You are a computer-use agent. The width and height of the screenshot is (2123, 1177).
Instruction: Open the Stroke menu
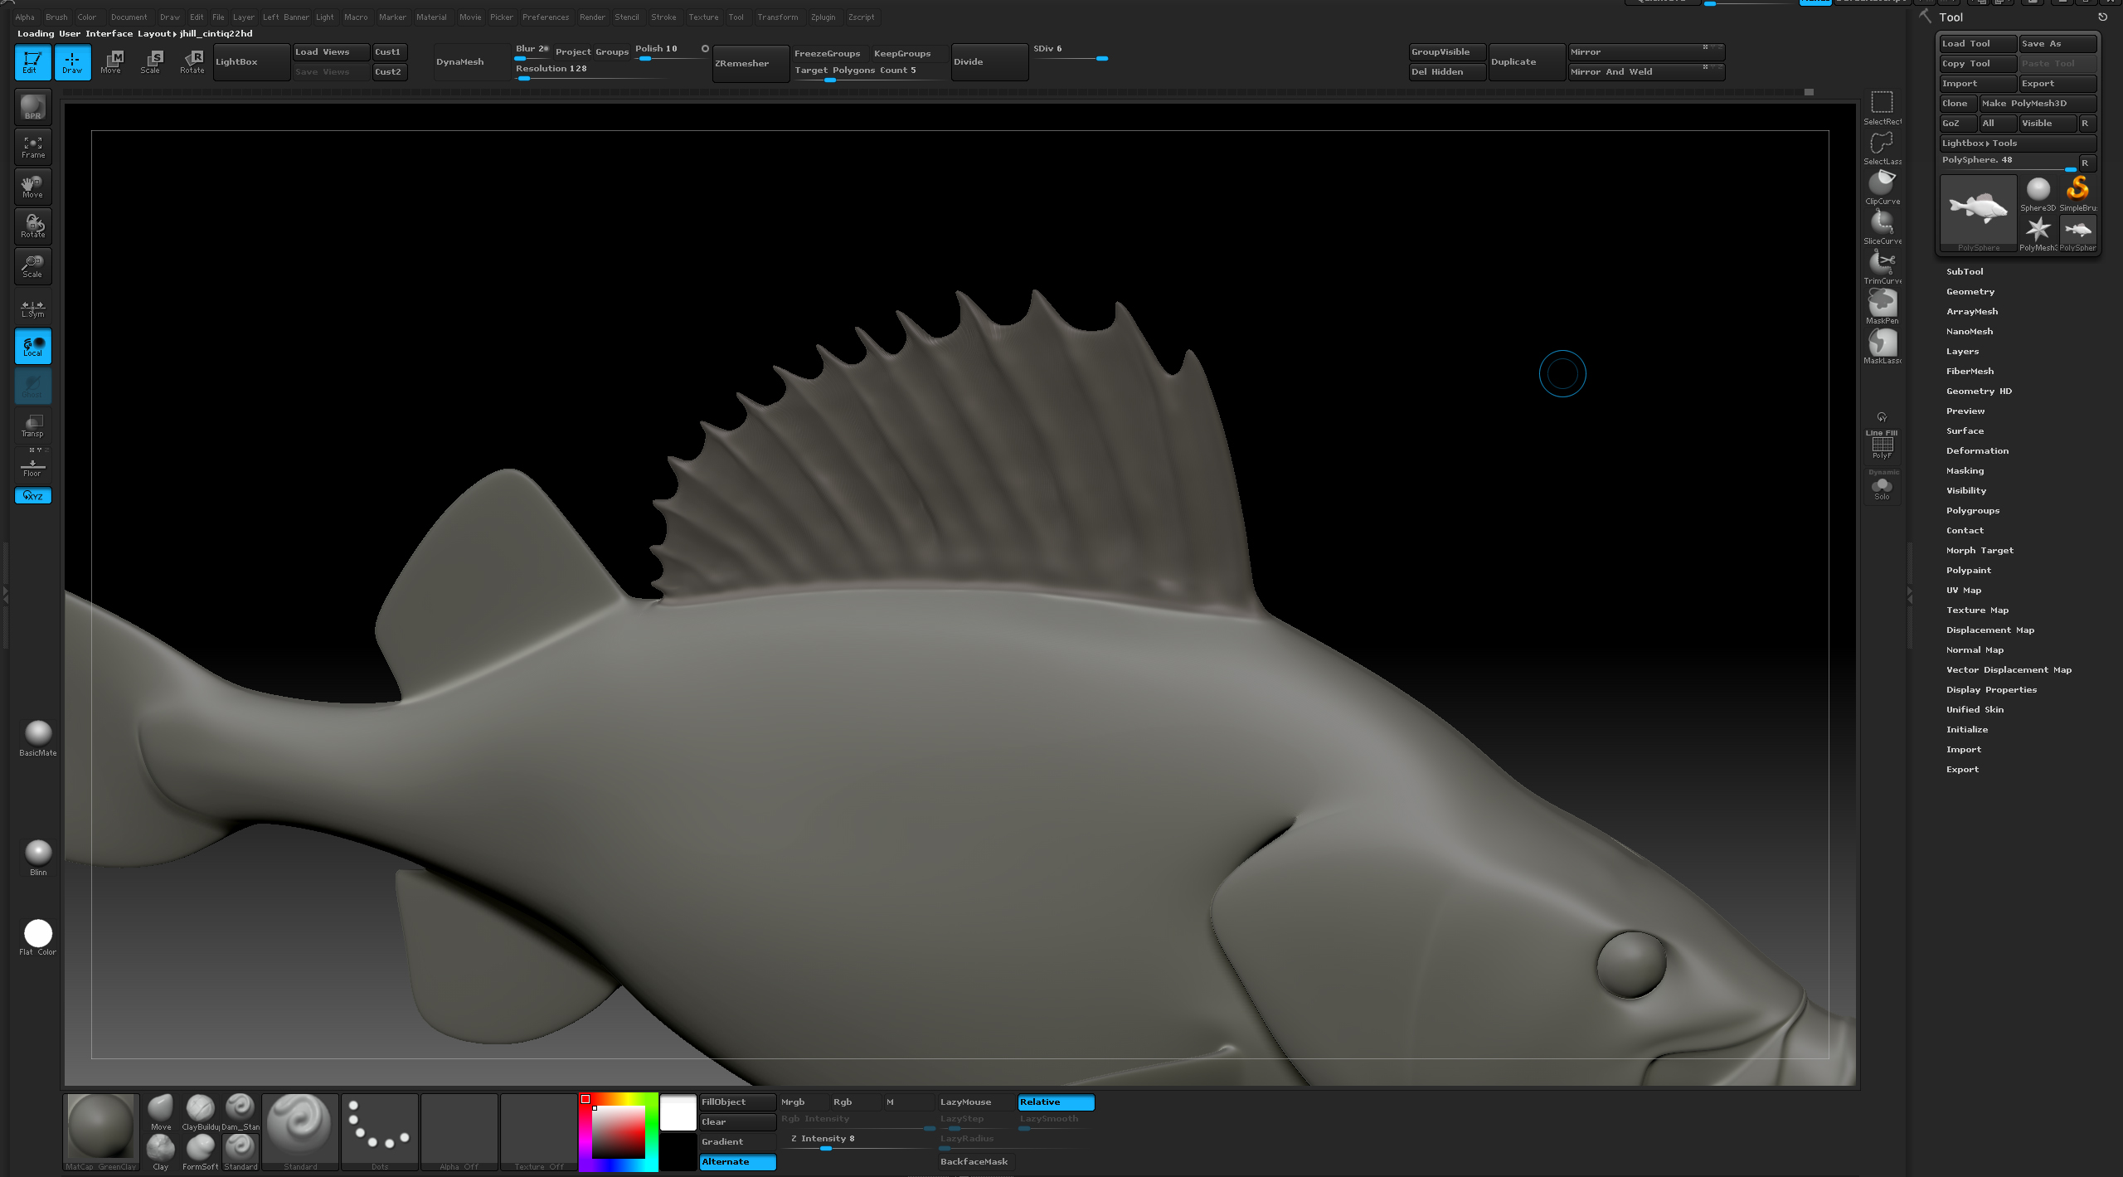pos(663,17)
